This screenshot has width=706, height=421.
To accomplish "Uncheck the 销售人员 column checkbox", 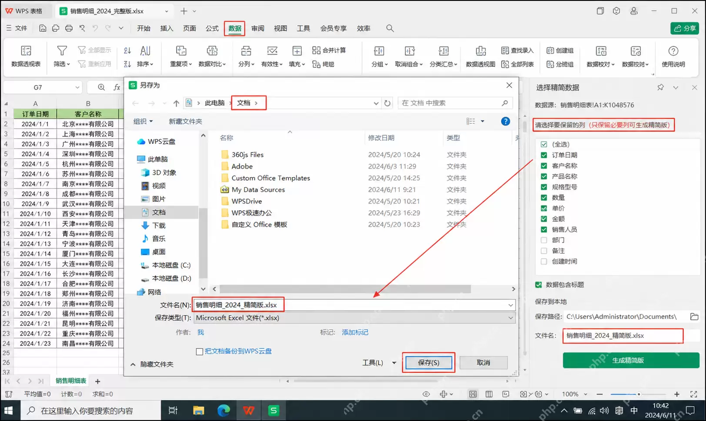I will coord(544,229).
